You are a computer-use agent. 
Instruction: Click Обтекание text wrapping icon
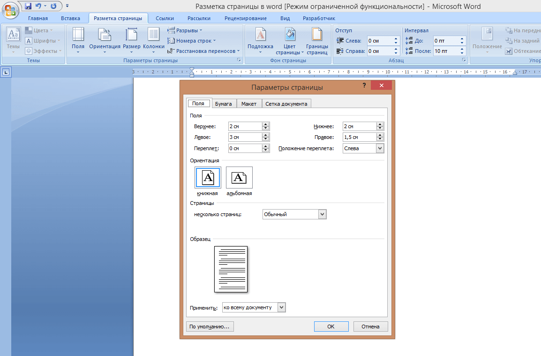pos(509,51)
